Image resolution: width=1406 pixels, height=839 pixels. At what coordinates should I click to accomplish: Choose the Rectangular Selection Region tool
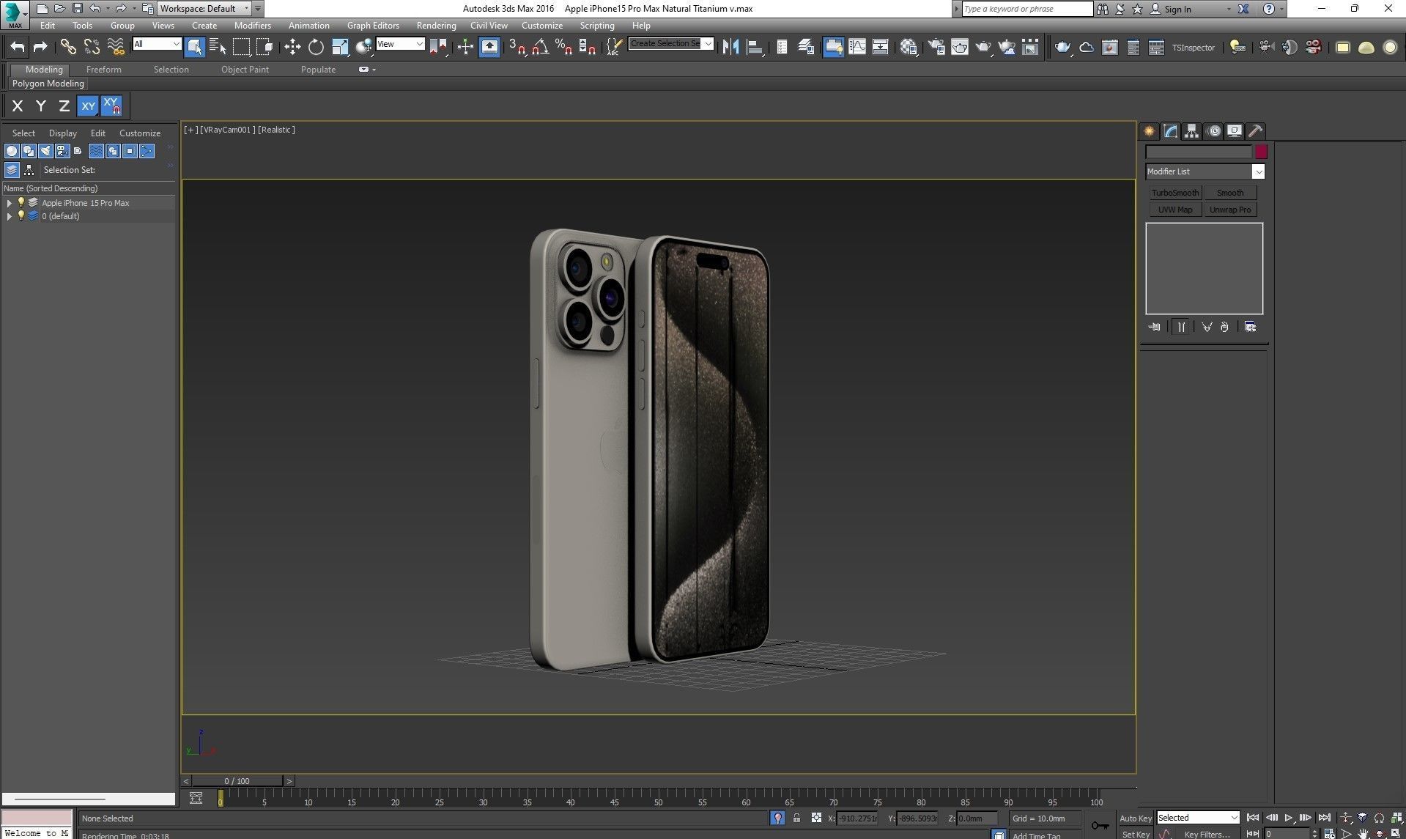pos(241,47)
